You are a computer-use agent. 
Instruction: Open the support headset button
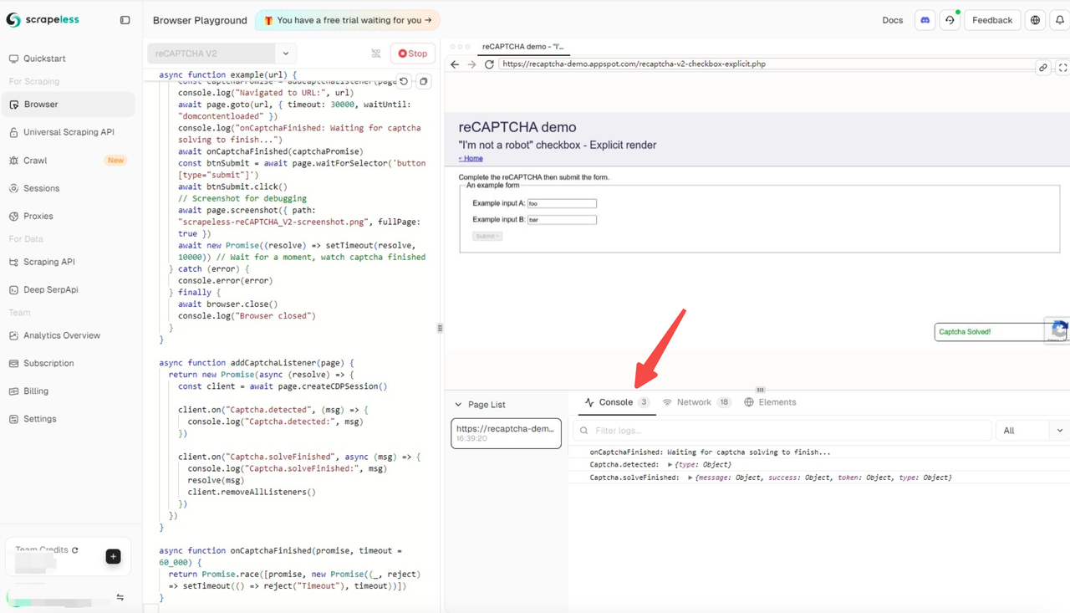click(950, 20)
